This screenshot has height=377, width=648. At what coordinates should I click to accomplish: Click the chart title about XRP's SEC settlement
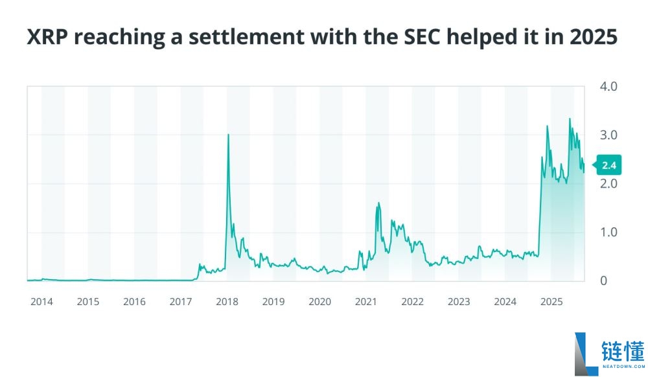coord(322,38)
